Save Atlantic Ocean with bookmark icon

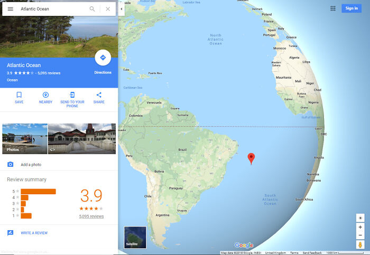[19, 95]
